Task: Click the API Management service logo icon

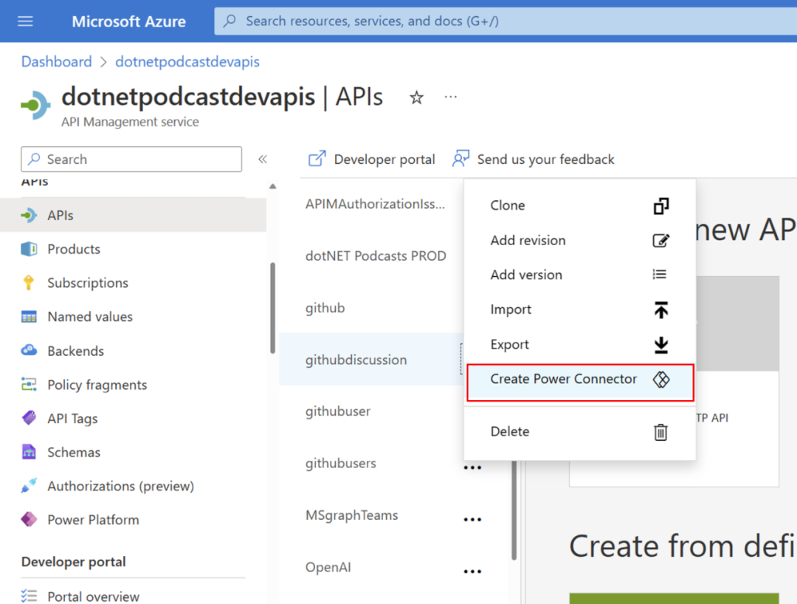Action: click(x=35, y=105)
